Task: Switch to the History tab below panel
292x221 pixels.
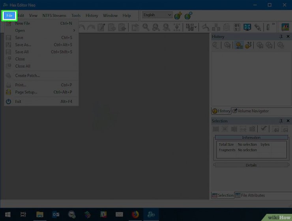Action: 221,111
